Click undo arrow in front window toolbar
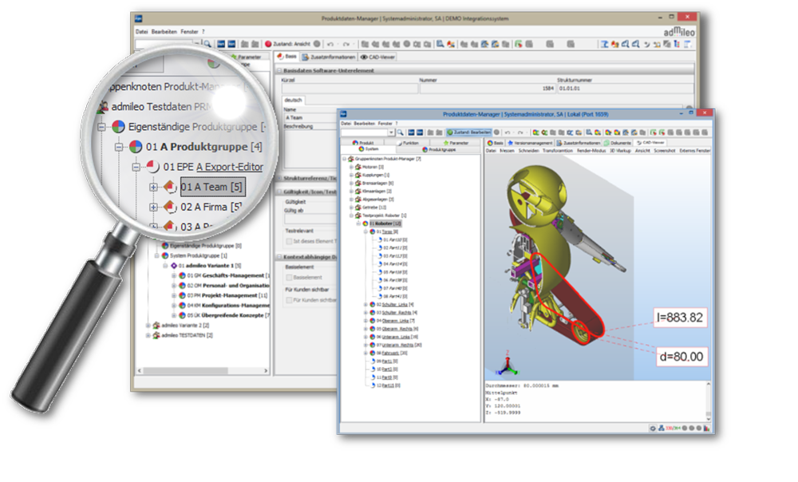 click(508, 132)
